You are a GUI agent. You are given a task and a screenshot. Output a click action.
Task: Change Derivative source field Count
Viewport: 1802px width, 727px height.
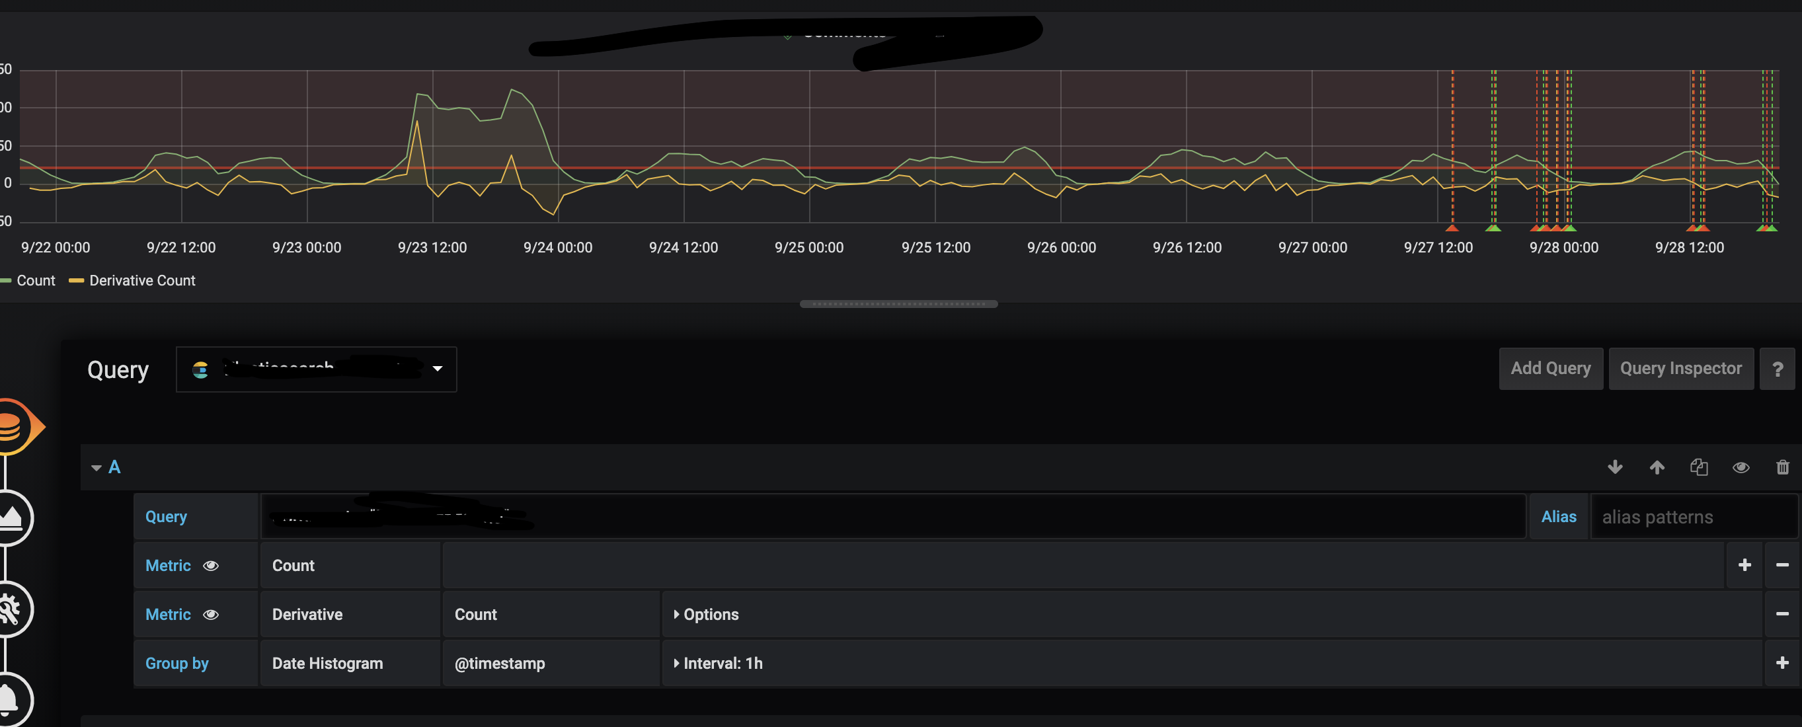[x=551, y=615]
